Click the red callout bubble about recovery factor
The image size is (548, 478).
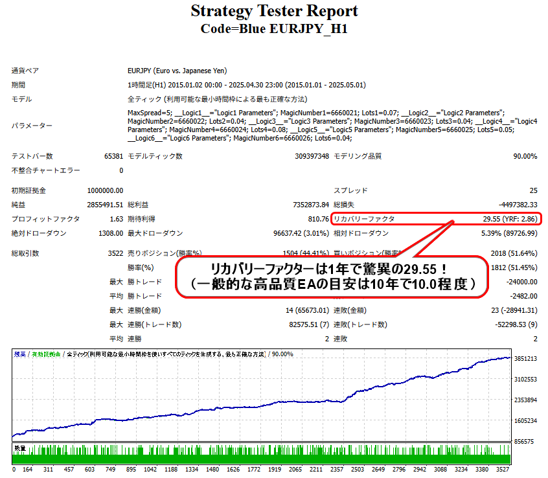click(331, 277)
